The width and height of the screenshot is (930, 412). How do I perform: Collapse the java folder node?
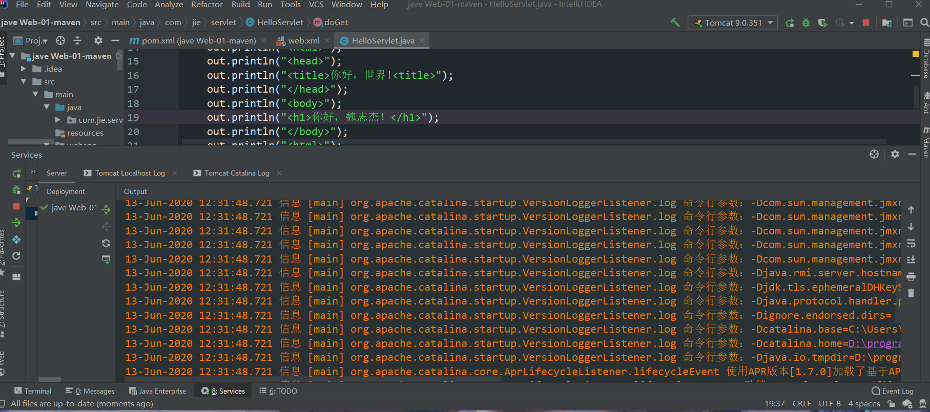tap(47, 107)
